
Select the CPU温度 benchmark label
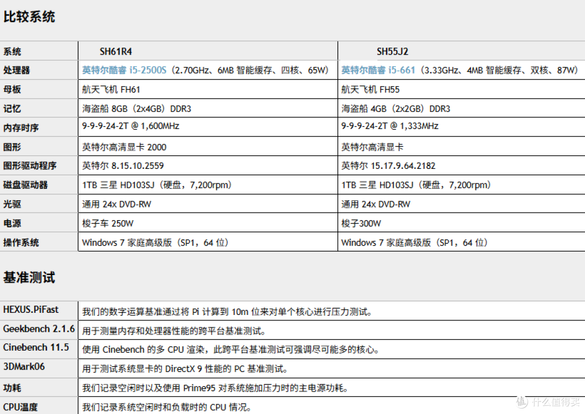tap(21, 407)
